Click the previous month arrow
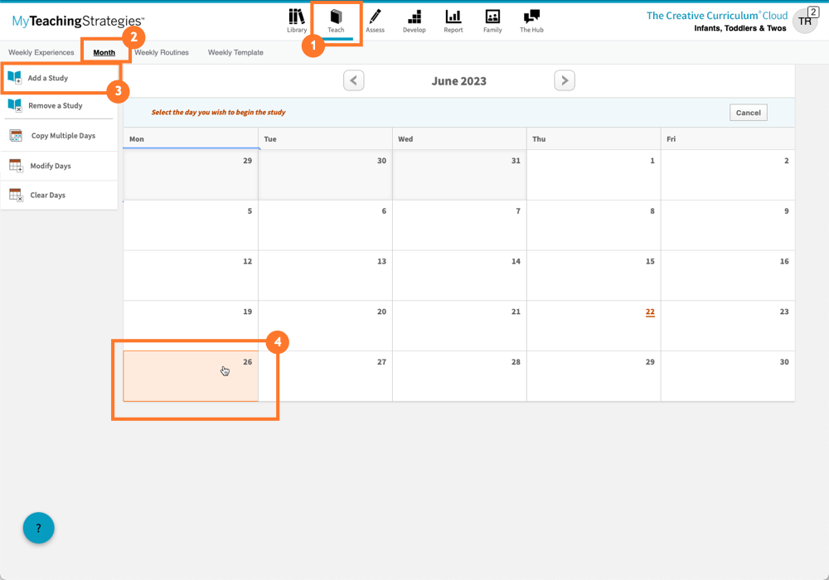This screenshot has height=580, width=829. coord(353,80)
